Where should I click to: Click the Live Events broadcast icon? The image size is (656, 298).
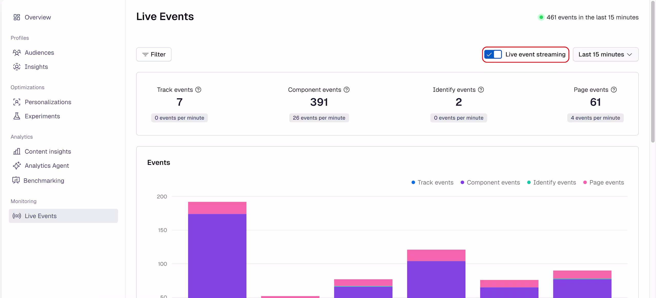coord(17,216)
